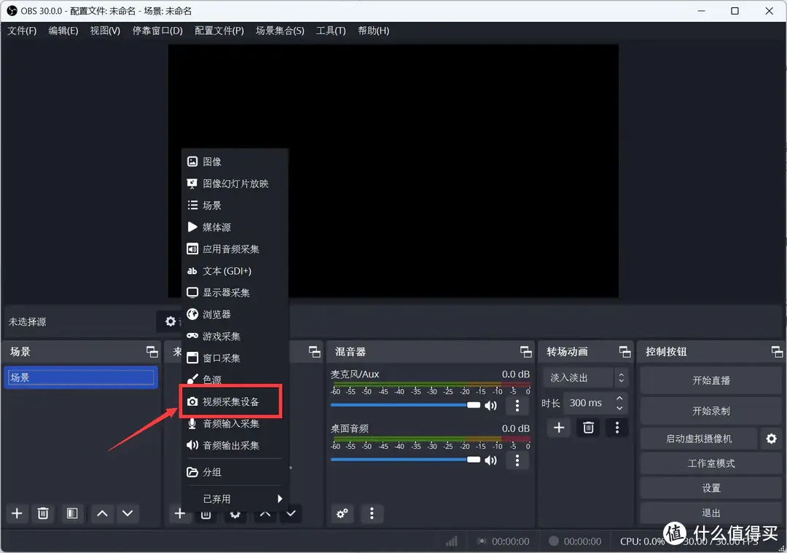Add a new scene with plus icon
787x553 pixels.
point(17,514)
